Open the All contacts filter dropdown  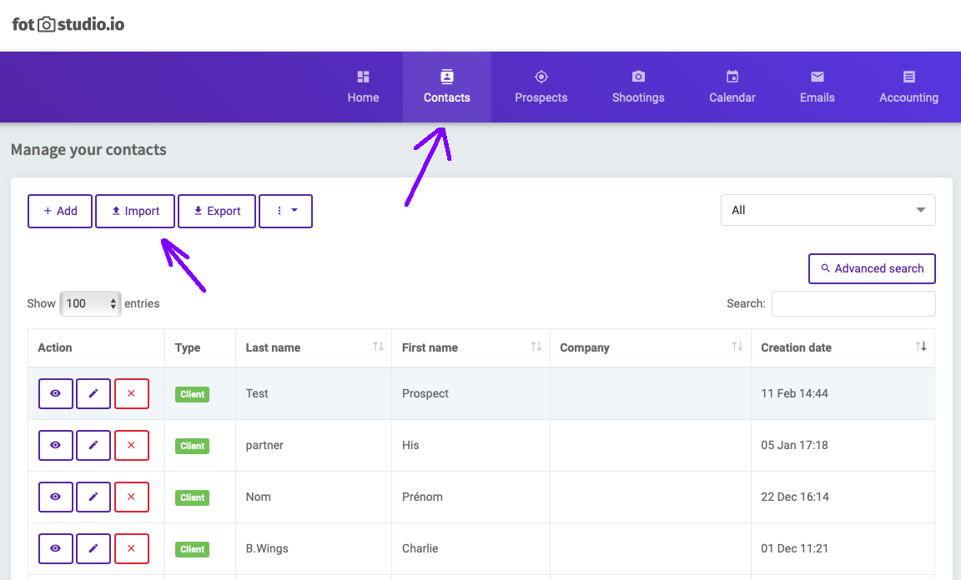828,210
